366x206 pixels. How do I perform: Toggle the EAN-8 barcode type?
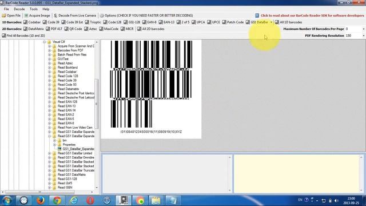click(149, 22)
